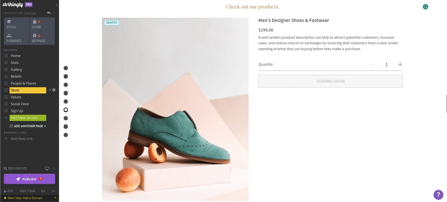The width and height of the screenshot is (447, 202).
Task: Undo the last change
Action: coord(49,12)
